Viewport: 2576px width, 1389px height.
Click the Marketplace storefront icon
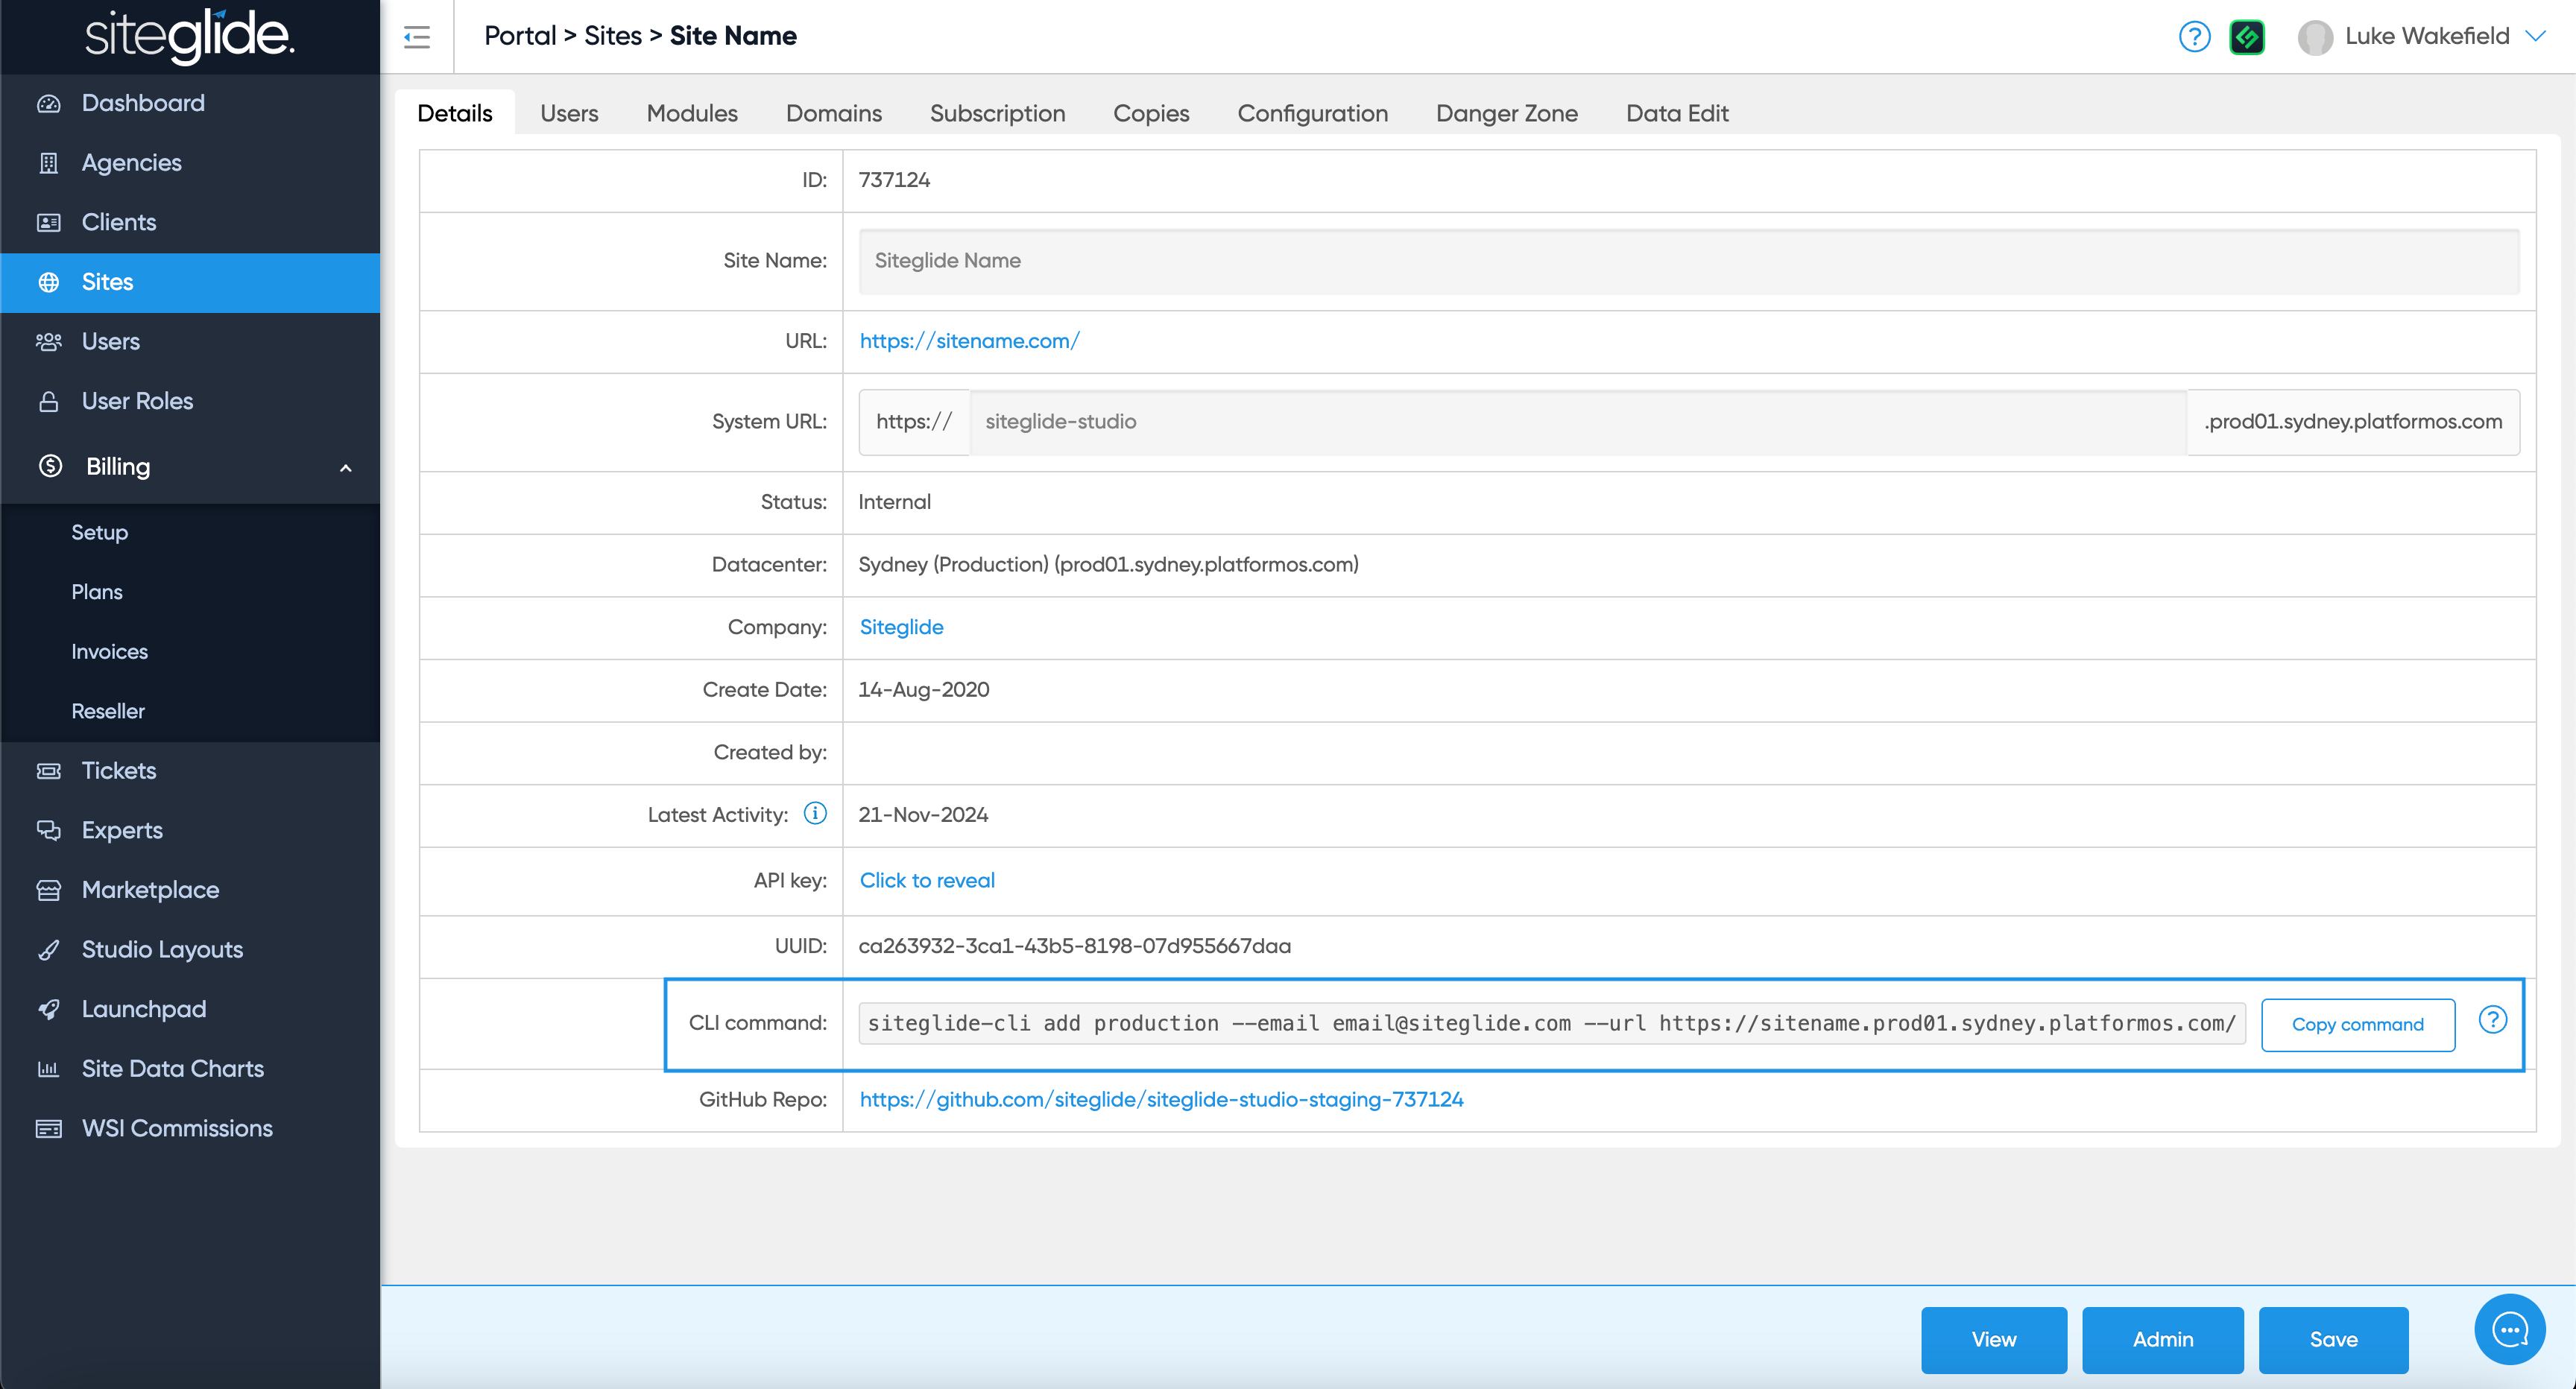[48, 890]
